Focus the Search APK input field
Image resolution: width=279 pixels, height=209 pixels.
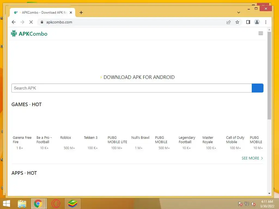(132, 88)
